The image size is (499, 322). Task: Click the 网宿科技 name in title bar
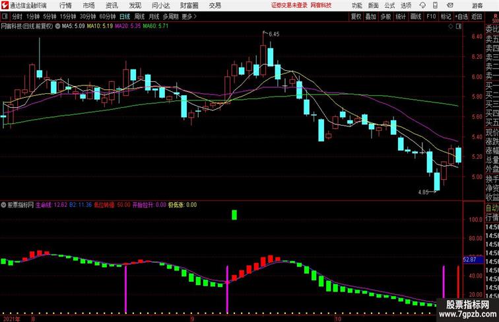click(321, 5)
